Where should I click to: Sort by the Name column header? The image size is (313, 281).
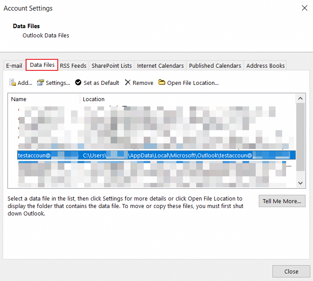(44, 99)
